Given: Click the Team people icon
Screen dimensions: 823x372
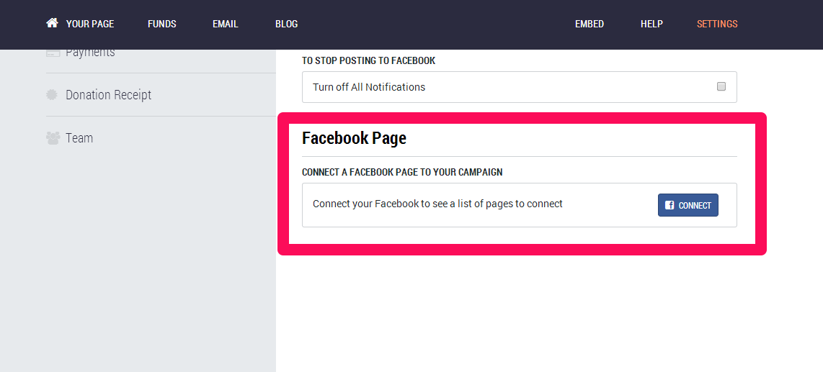Looking at the screenshot, I should coord(53,138).
